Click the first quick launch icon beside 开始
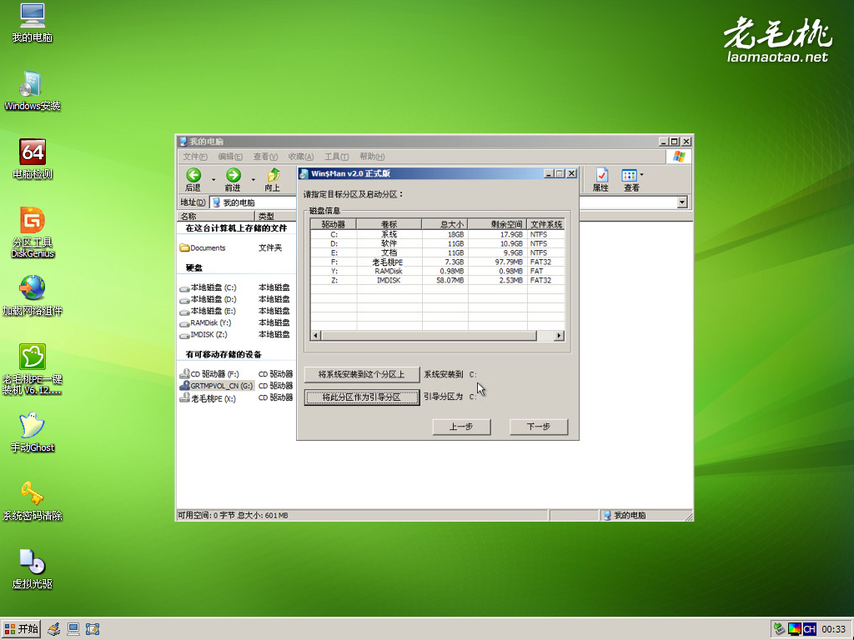Image resolution: width=854 pixels, height=640 pixels. tap(53, 629)
